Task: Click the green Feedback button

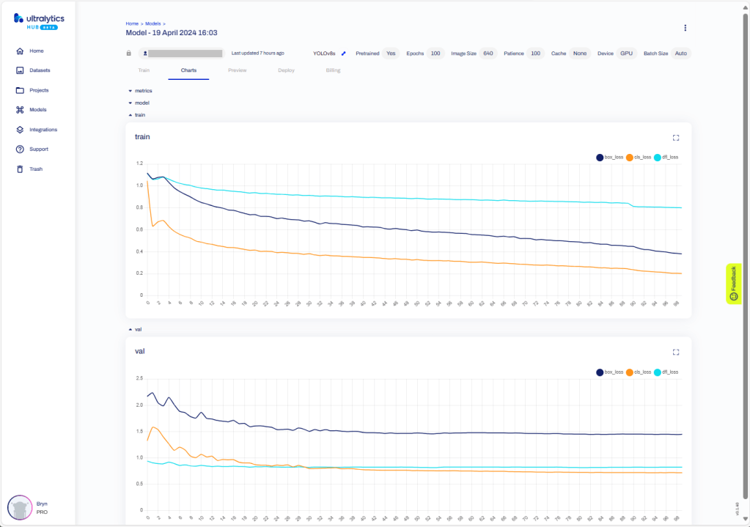Action: tap(734, 284)
